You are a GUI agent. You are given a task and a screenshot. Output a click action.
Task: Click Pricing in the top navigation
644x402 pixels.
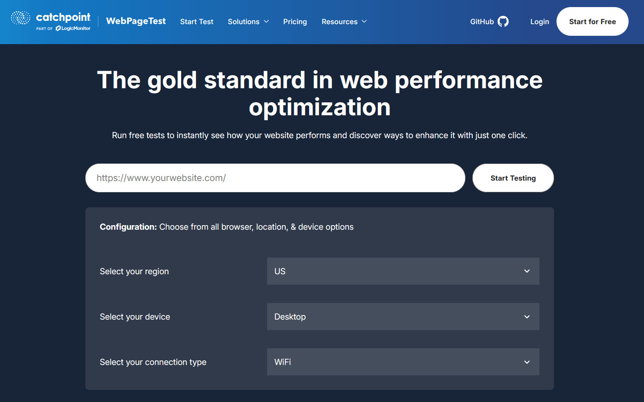pyautogui.click(x=295, y=21)
